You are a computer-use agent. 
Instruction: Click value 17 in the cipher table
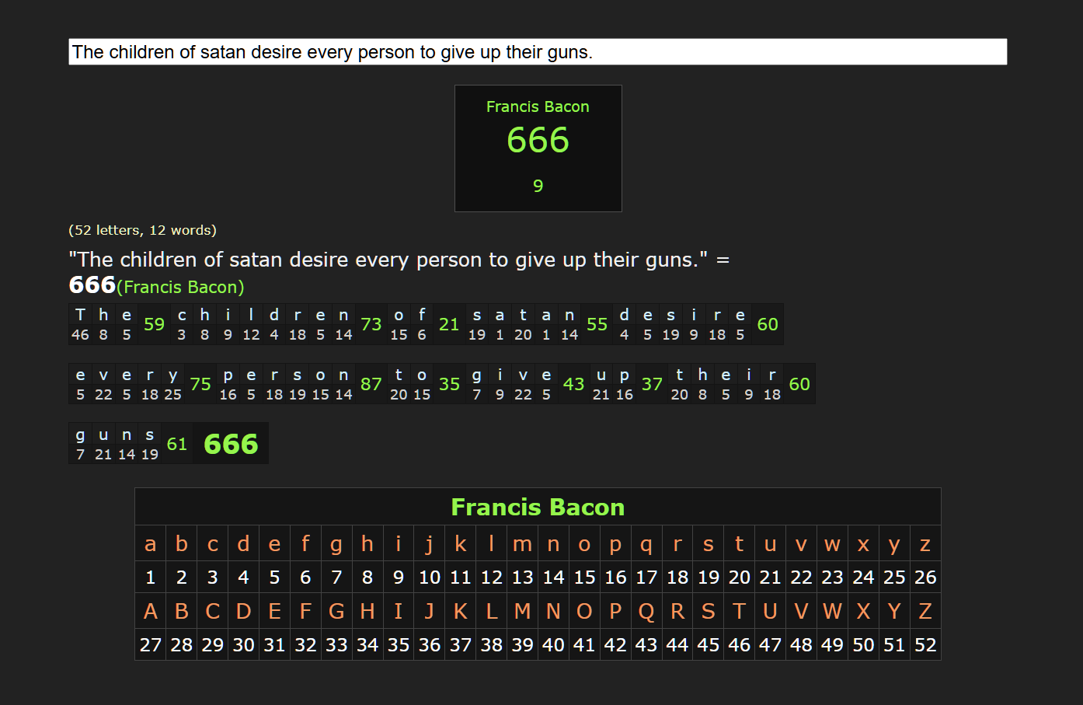(646, 578)
